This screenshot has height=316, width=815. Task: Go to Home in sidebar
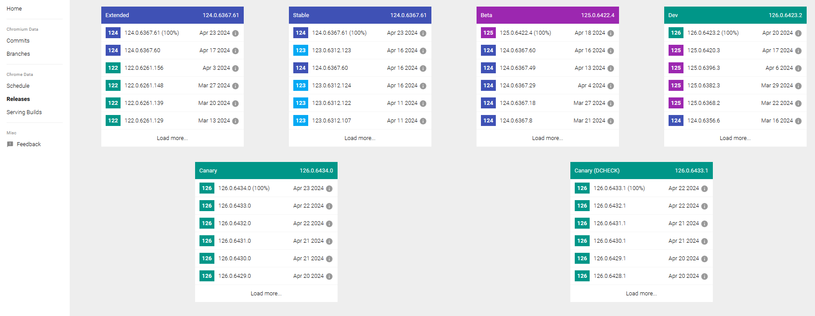coord(14,9)
